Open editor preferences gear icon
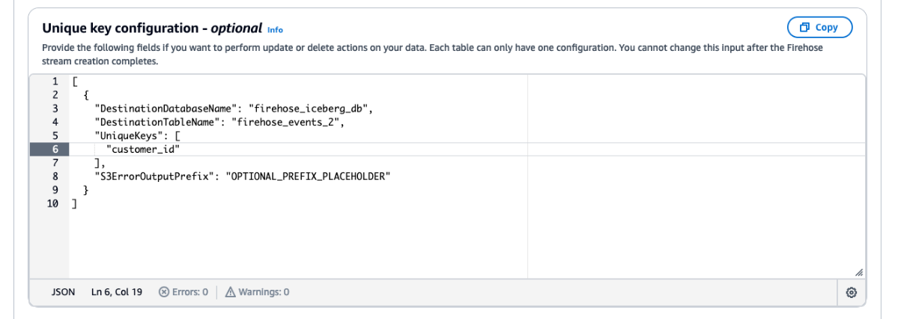Image resolution: width=901 pixels, height=319 pixels. [x=851, y=292]
